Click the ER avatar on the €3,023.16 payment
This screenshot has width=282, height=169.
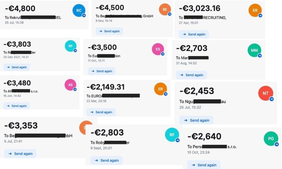pos(255,10)
